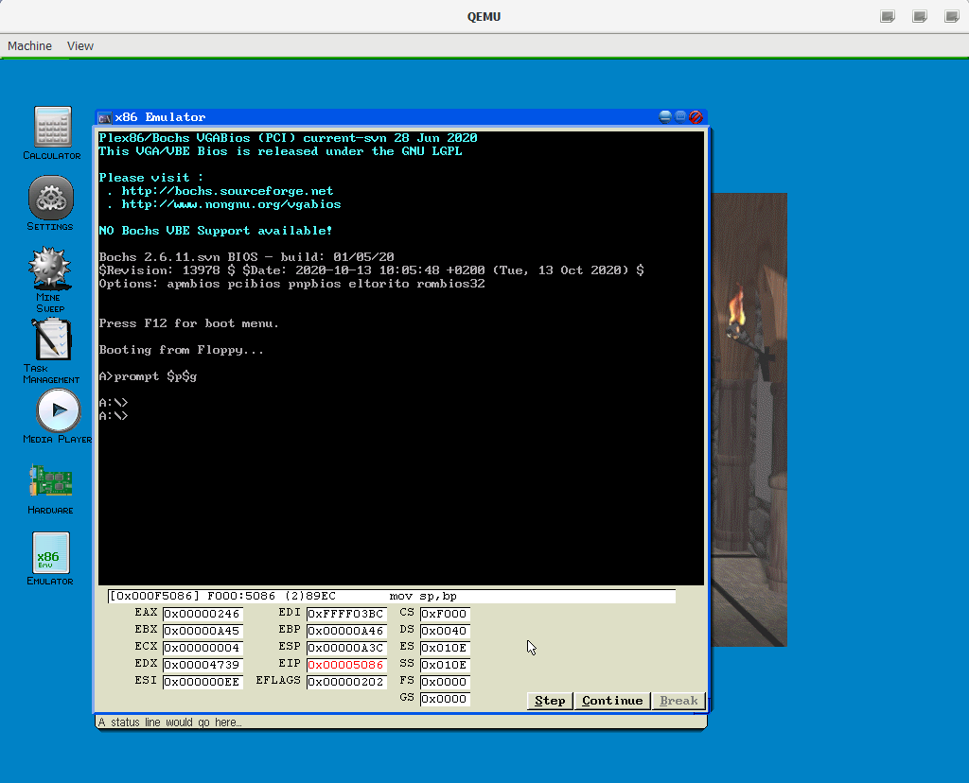
Task: Click the 'Options: apmbios pcibios' console line
Action: click(291, 284)
